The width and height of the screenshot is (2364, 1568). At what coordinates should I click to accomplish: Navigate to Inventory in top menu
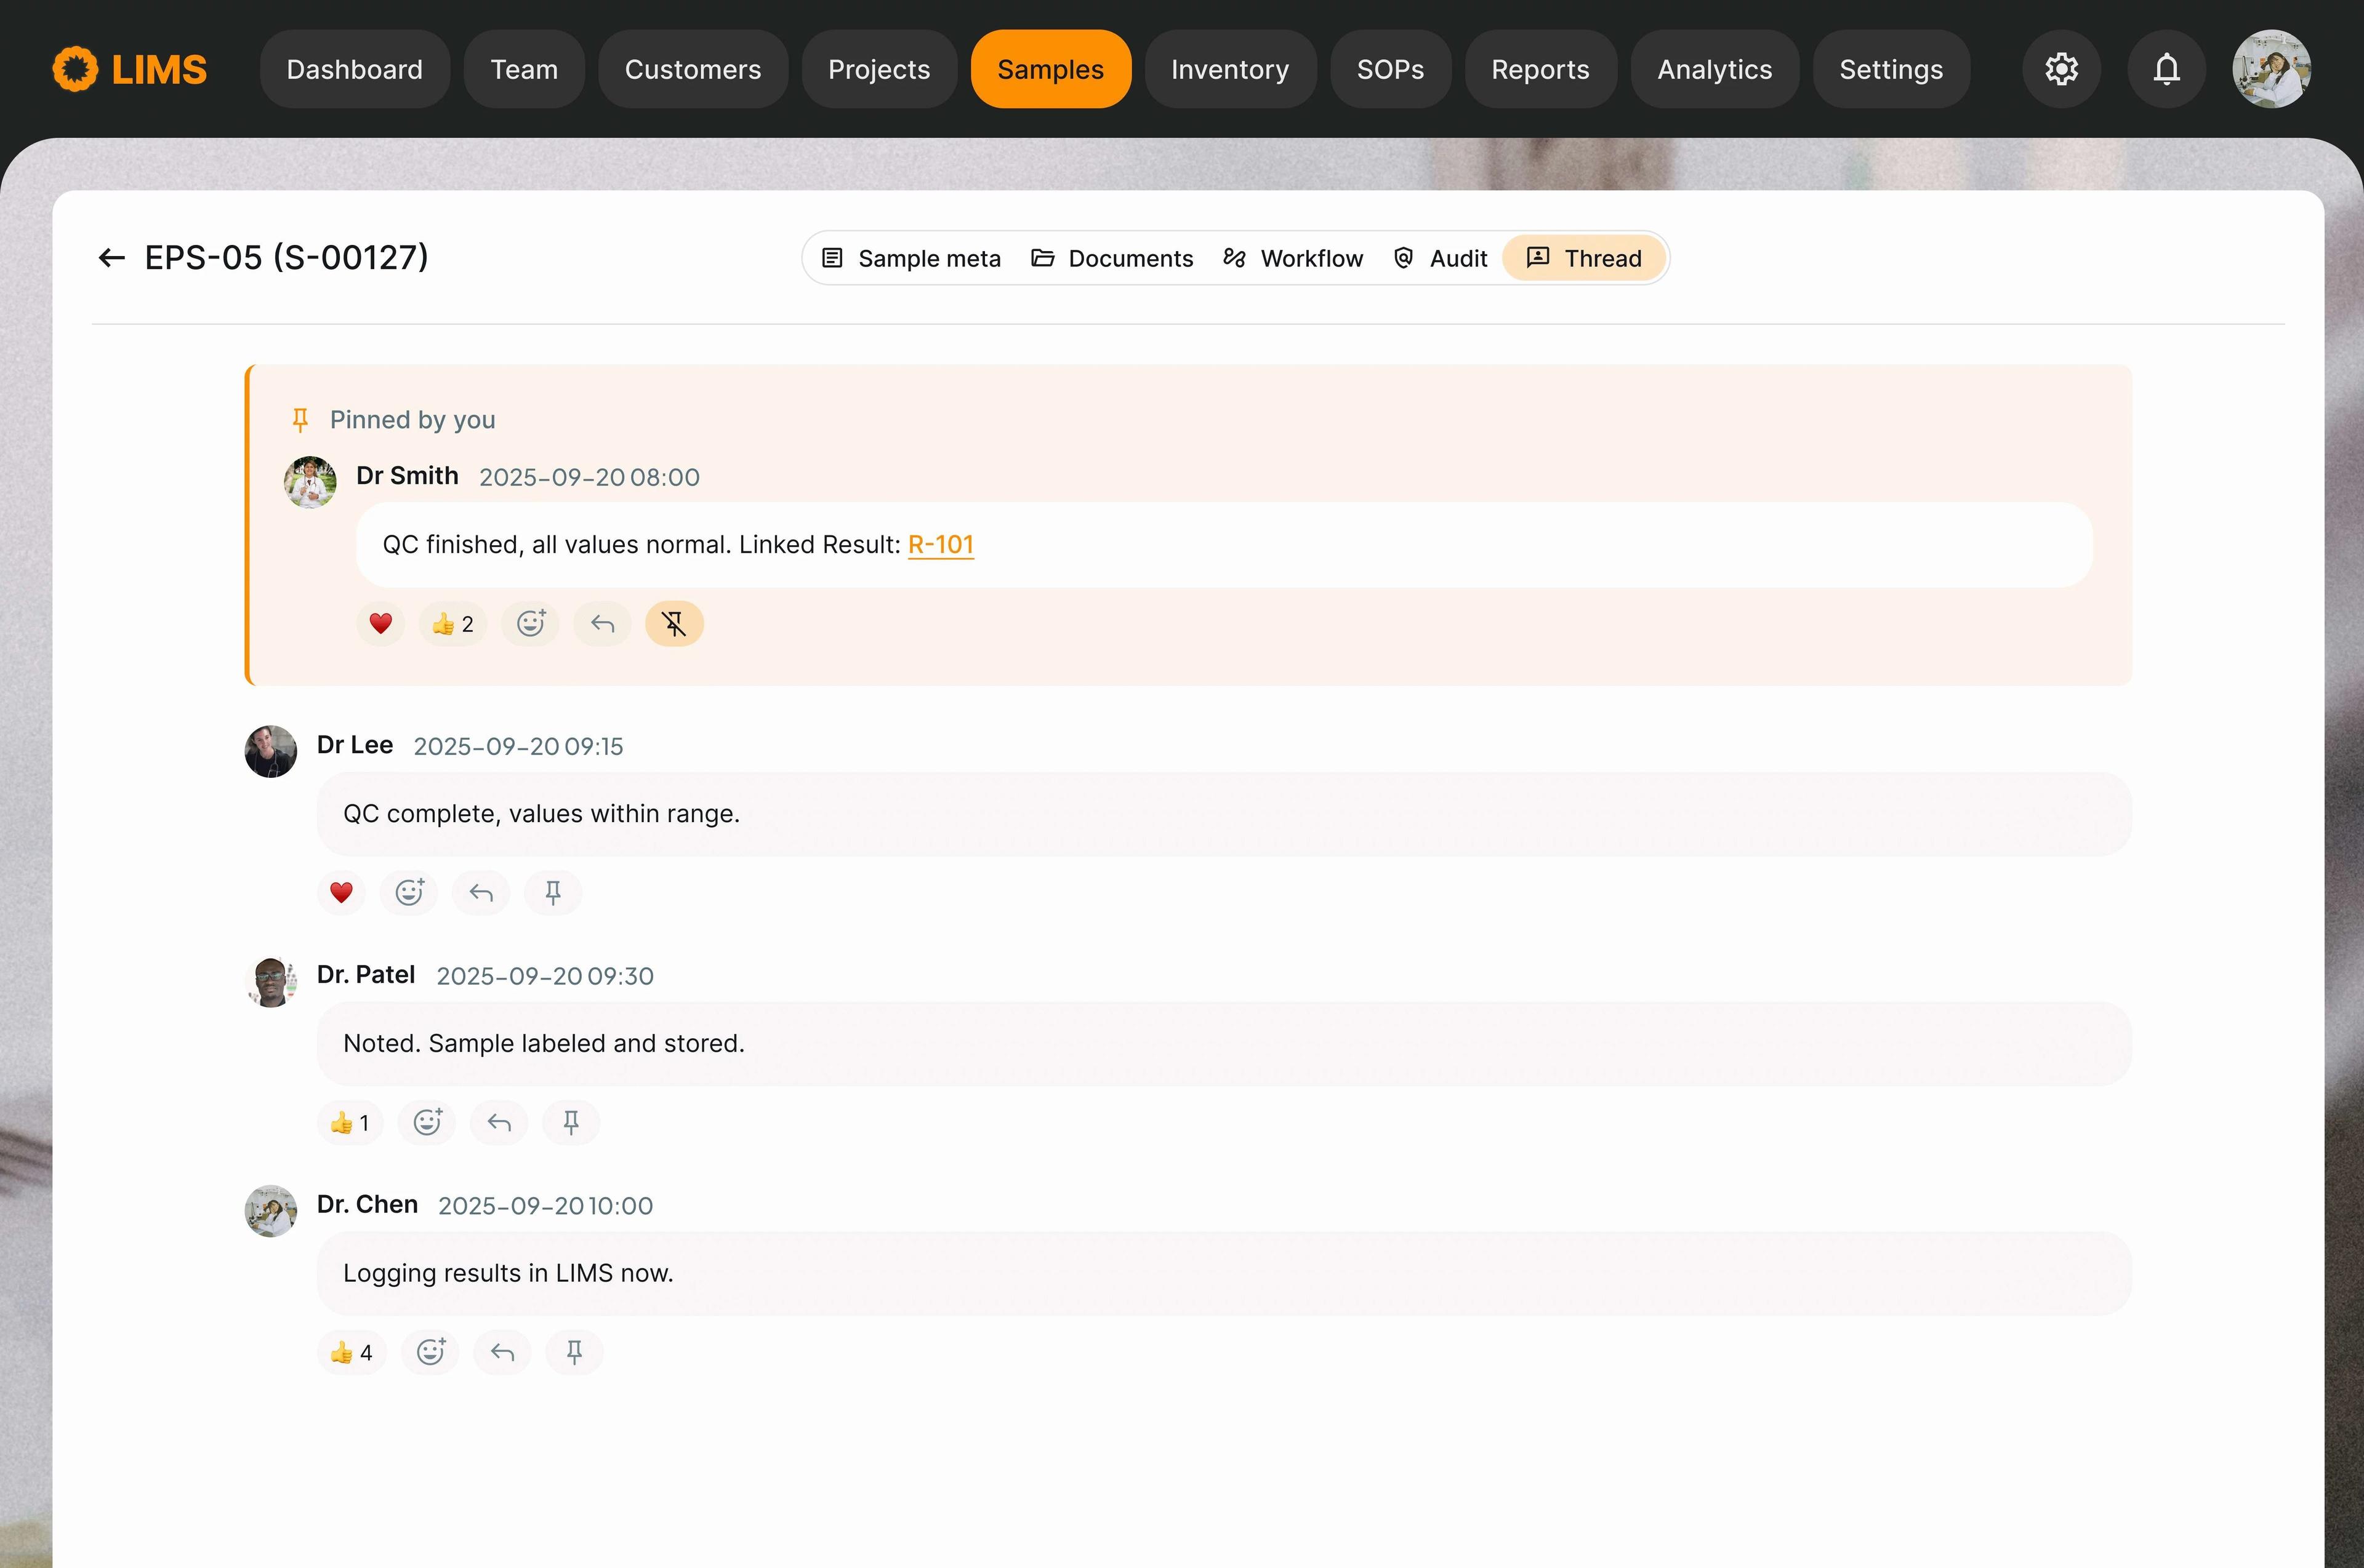[1229, 69]
